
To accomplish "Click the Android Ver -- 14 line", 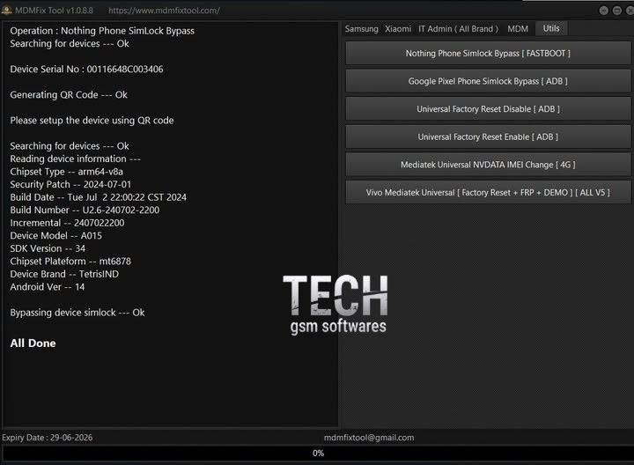I will click(x=48, y=287).
